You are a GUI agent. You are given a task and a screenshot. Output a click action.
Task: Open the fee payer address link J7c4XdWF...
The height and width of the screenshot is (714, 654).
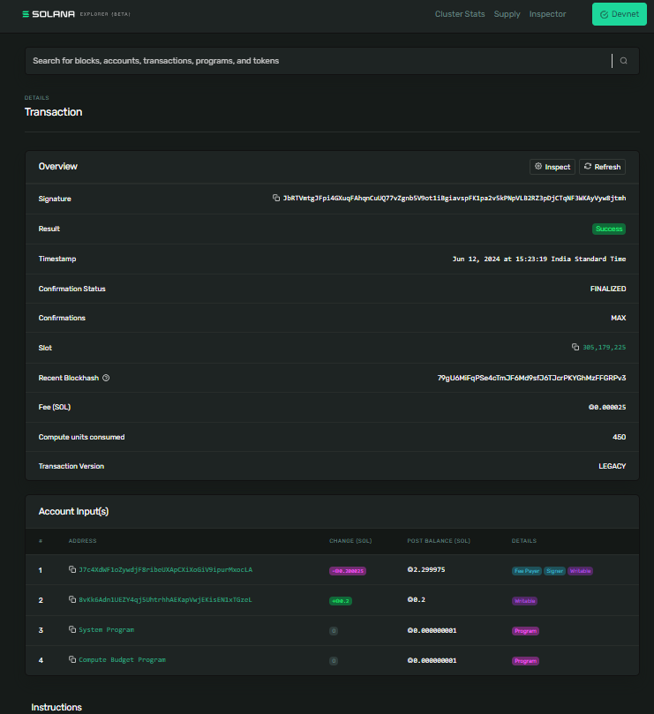click(165, 569)
